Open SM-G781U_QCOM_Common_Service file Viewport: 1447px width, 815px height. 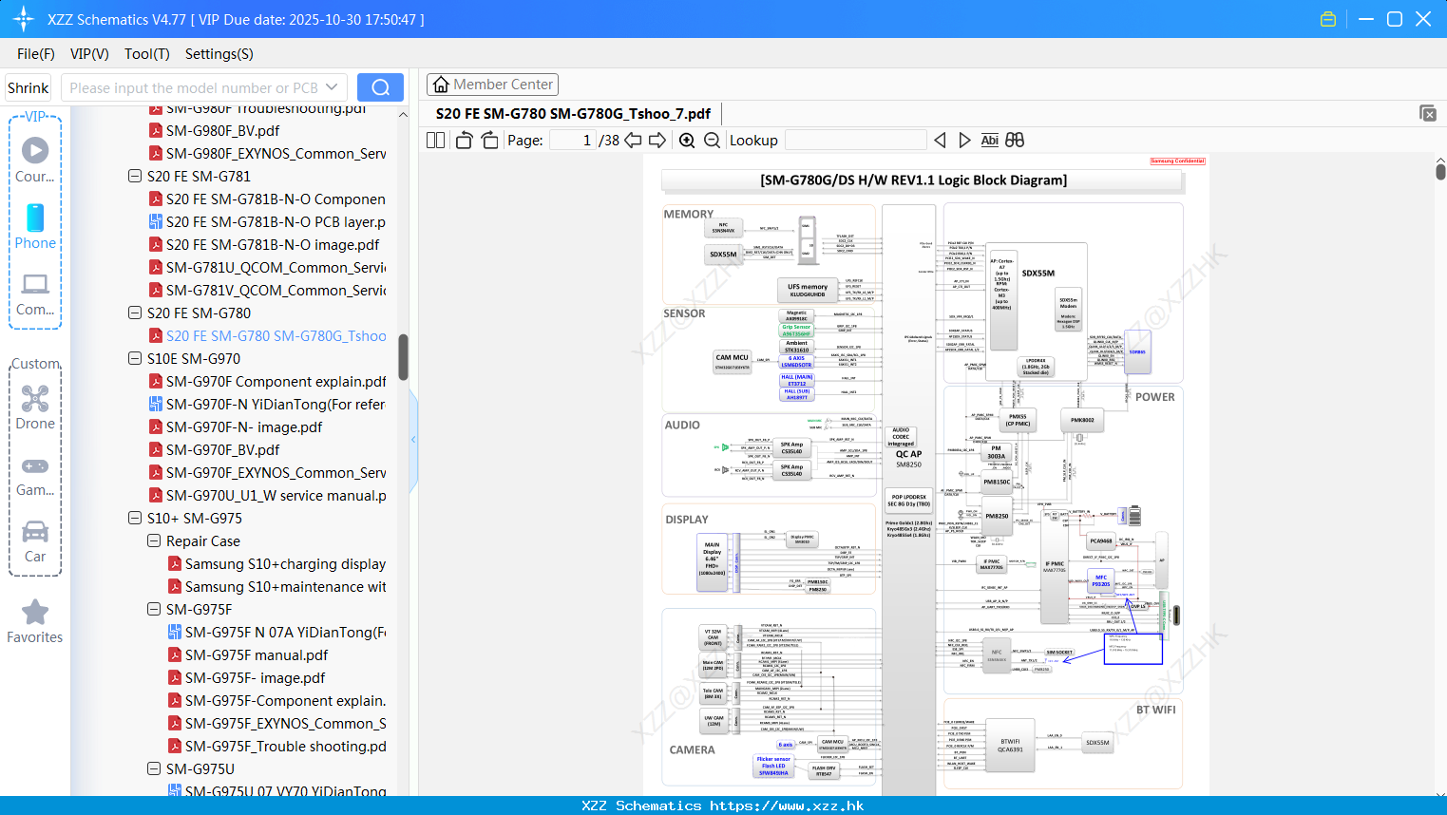point(267,268)
